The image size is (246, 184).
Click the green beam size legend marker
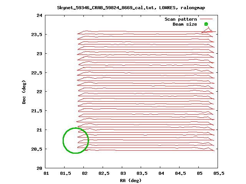click(206, 24)
